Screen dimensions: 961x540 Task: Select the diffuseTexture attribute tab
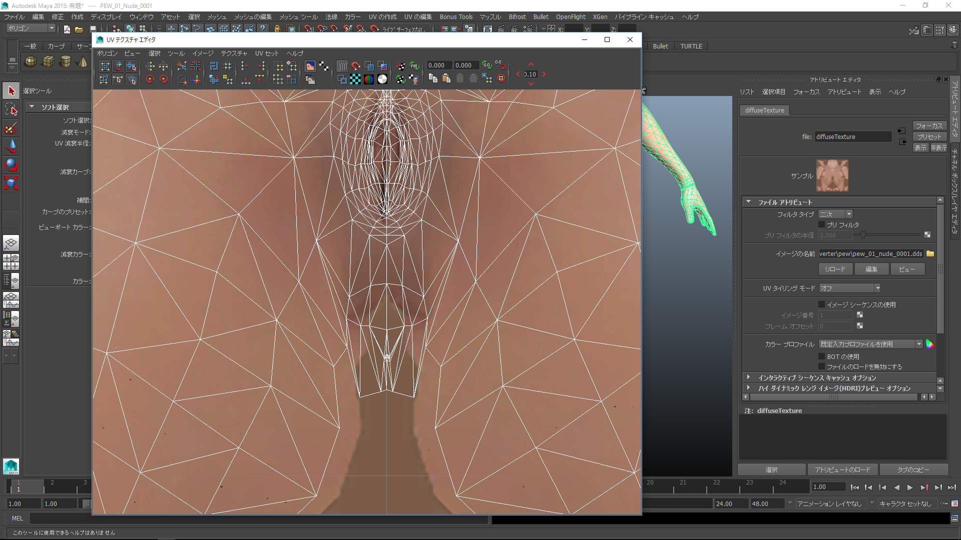tap(764, 110)
